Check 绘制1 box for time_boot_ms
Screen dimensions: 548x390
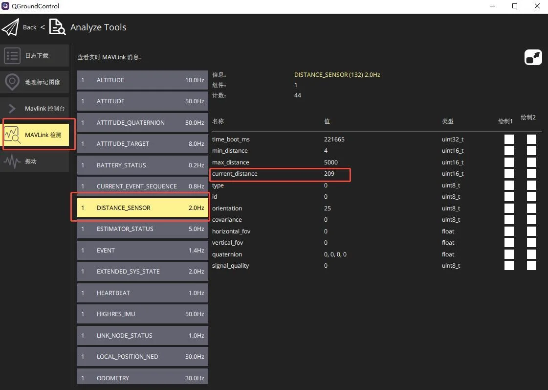click(x=509, y=139)
